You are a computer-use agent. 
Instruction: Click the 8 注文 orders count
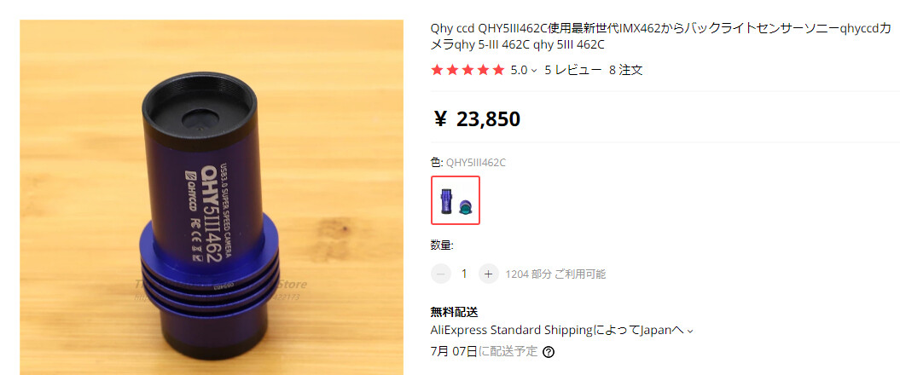pos(625,70)
